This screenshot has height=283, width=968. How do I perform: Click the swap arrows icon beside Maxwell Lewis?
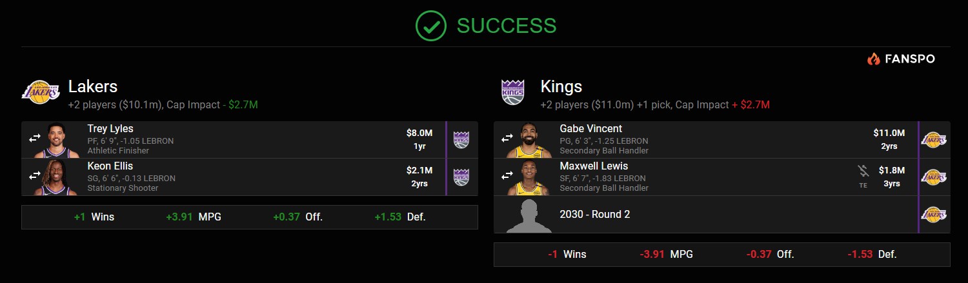tap(507, 175)
